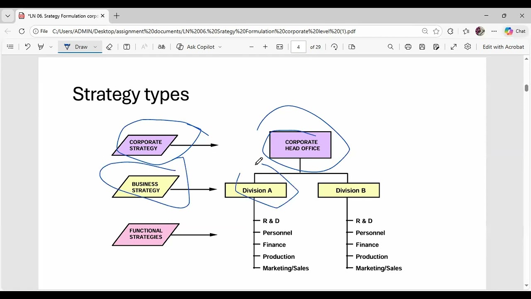Open Find search in PDF

tap(390, 47)
